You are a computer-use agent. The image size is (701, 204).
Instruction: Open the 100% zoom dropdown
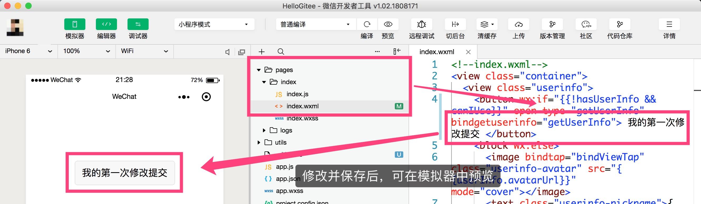point(86,51)
